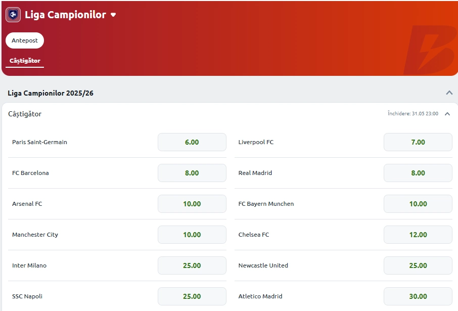The height and width of the screenshot is (311, 458).
Task: Click the Liga Campionilor header title
Action: [x=65, y=15]
